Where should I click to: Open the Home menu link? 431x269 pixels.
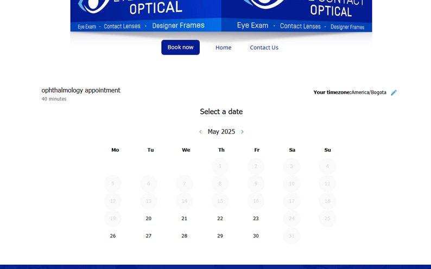click(x=223, y=48)
